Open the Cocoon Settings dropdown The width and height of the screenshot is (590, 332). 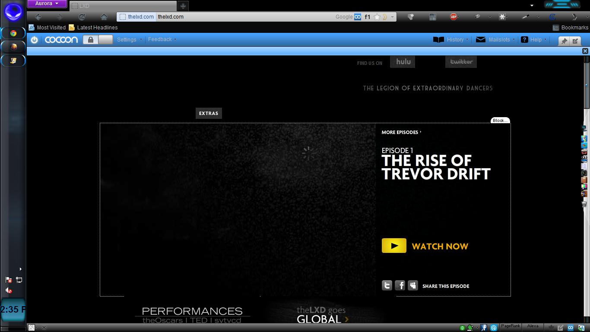point(130,39)
